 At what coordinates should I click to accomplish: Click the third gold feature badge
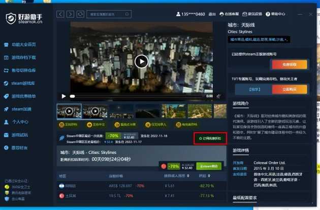[x=125, y=124]
